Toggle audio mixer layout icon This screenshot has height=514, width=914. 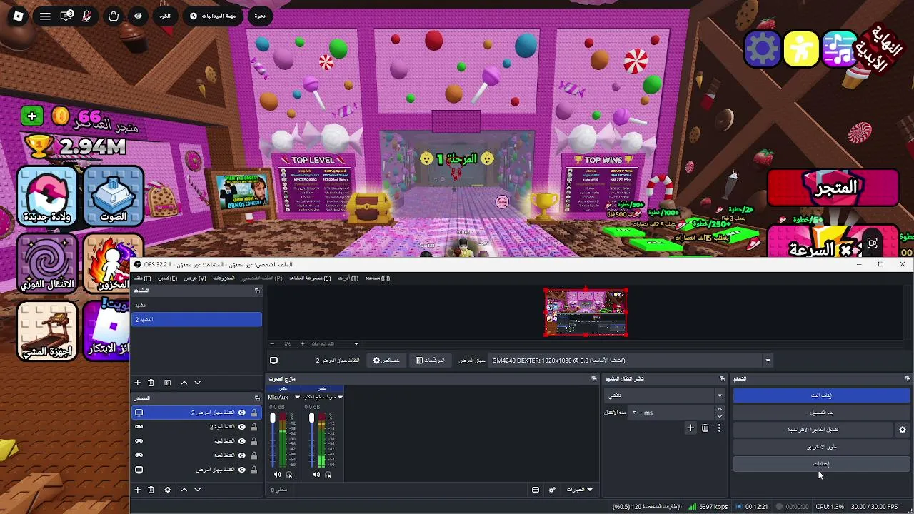point(536,490)
